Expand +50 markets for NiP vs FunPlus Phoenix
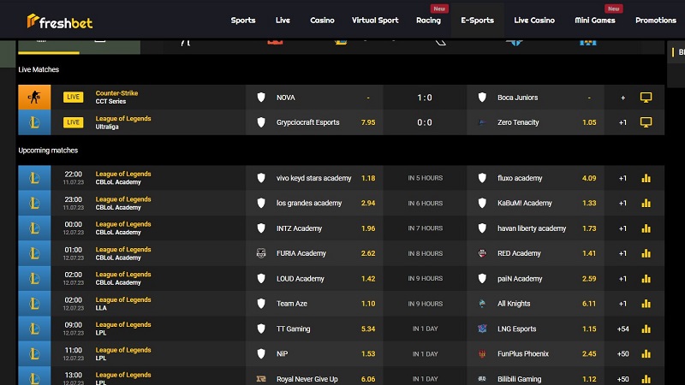The height and width of the screenshot is (385, 685). tap(622, 353)
